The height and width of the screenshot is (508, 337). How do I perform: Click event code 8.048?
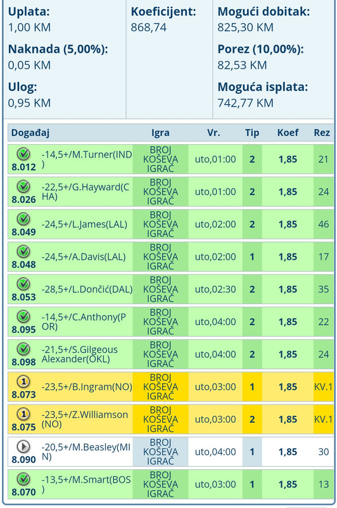pyautogui.click(x=23, y=265)
